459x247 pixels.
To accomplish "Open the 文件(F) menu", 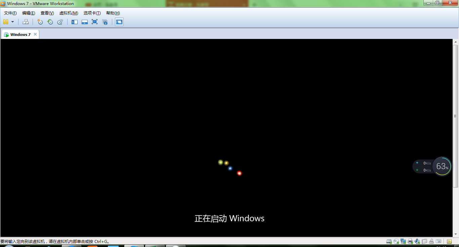I will 10,13.
